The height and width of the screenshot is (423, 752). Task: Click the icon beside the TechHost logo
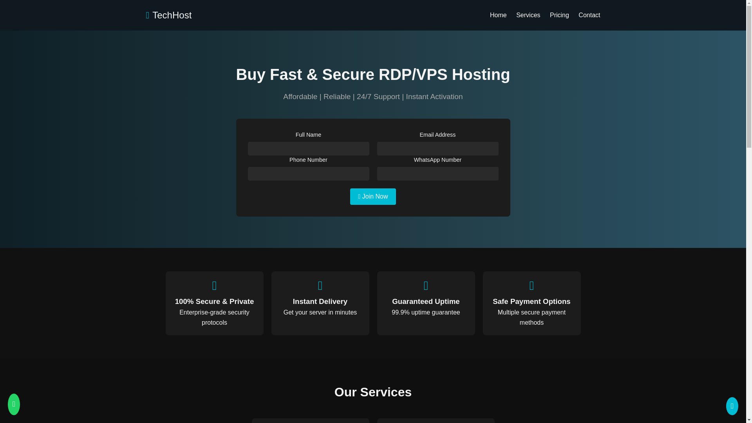click(148, 15)
